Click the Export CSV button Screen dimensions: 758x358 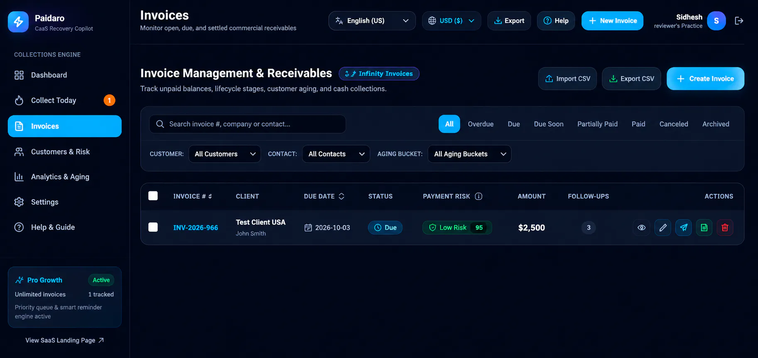pos(631,78)
